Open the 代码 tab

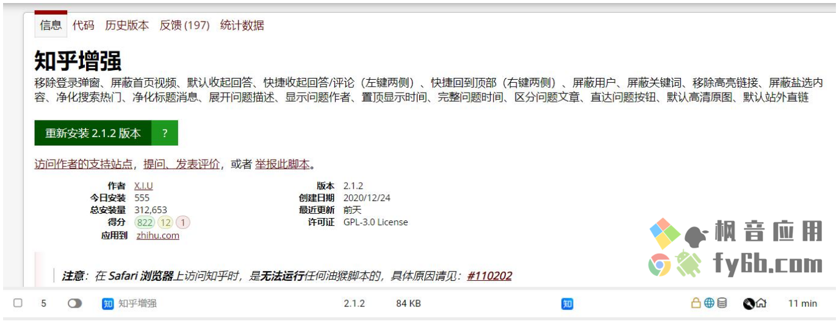pyautogui.click(x=84, y=26)
